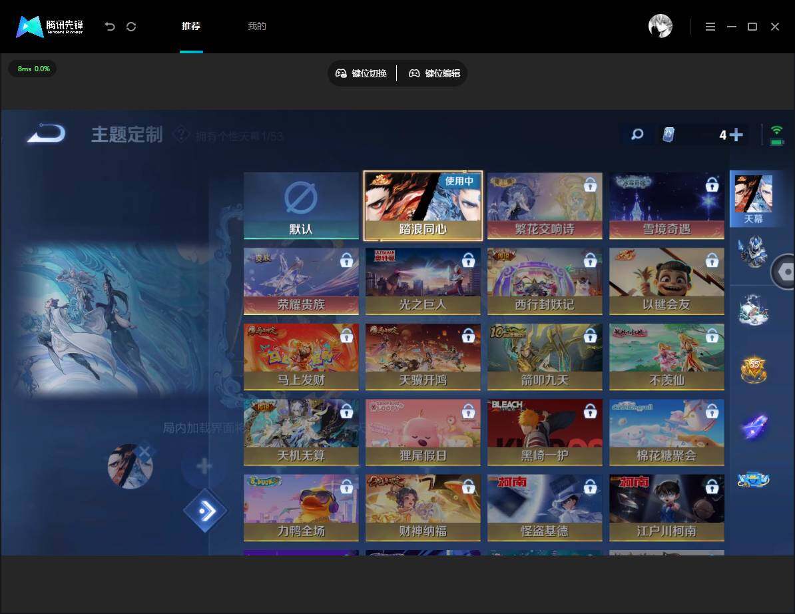This screenshot has height=614, width=795.
Task: Click the diamond arrow expand button
Action: coord(205,511)
